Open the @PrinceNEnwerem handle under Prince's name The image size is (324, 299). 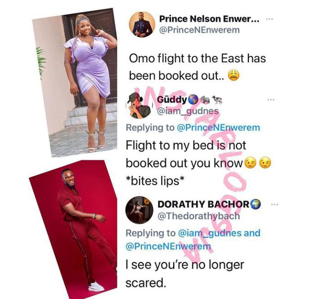[199, 30]
